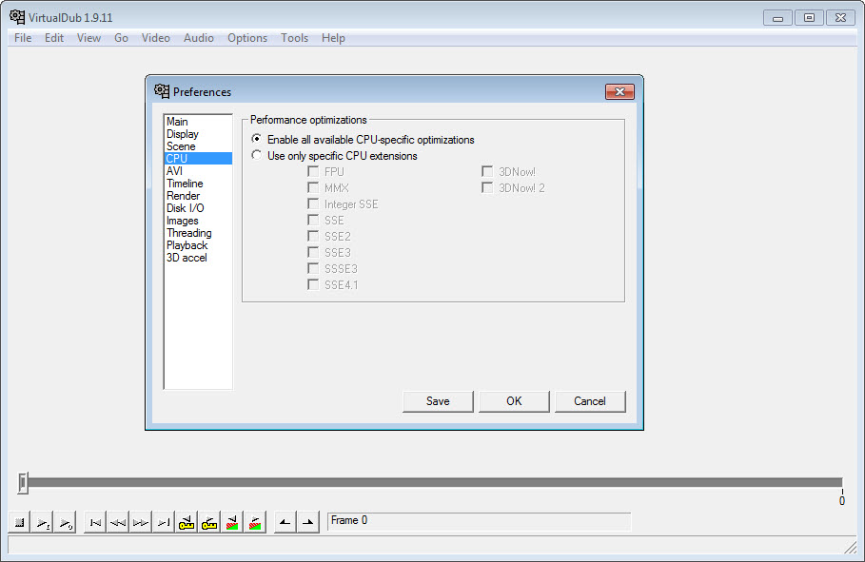Jump to the start of the video
865x562 pixels.
point(95,522)
